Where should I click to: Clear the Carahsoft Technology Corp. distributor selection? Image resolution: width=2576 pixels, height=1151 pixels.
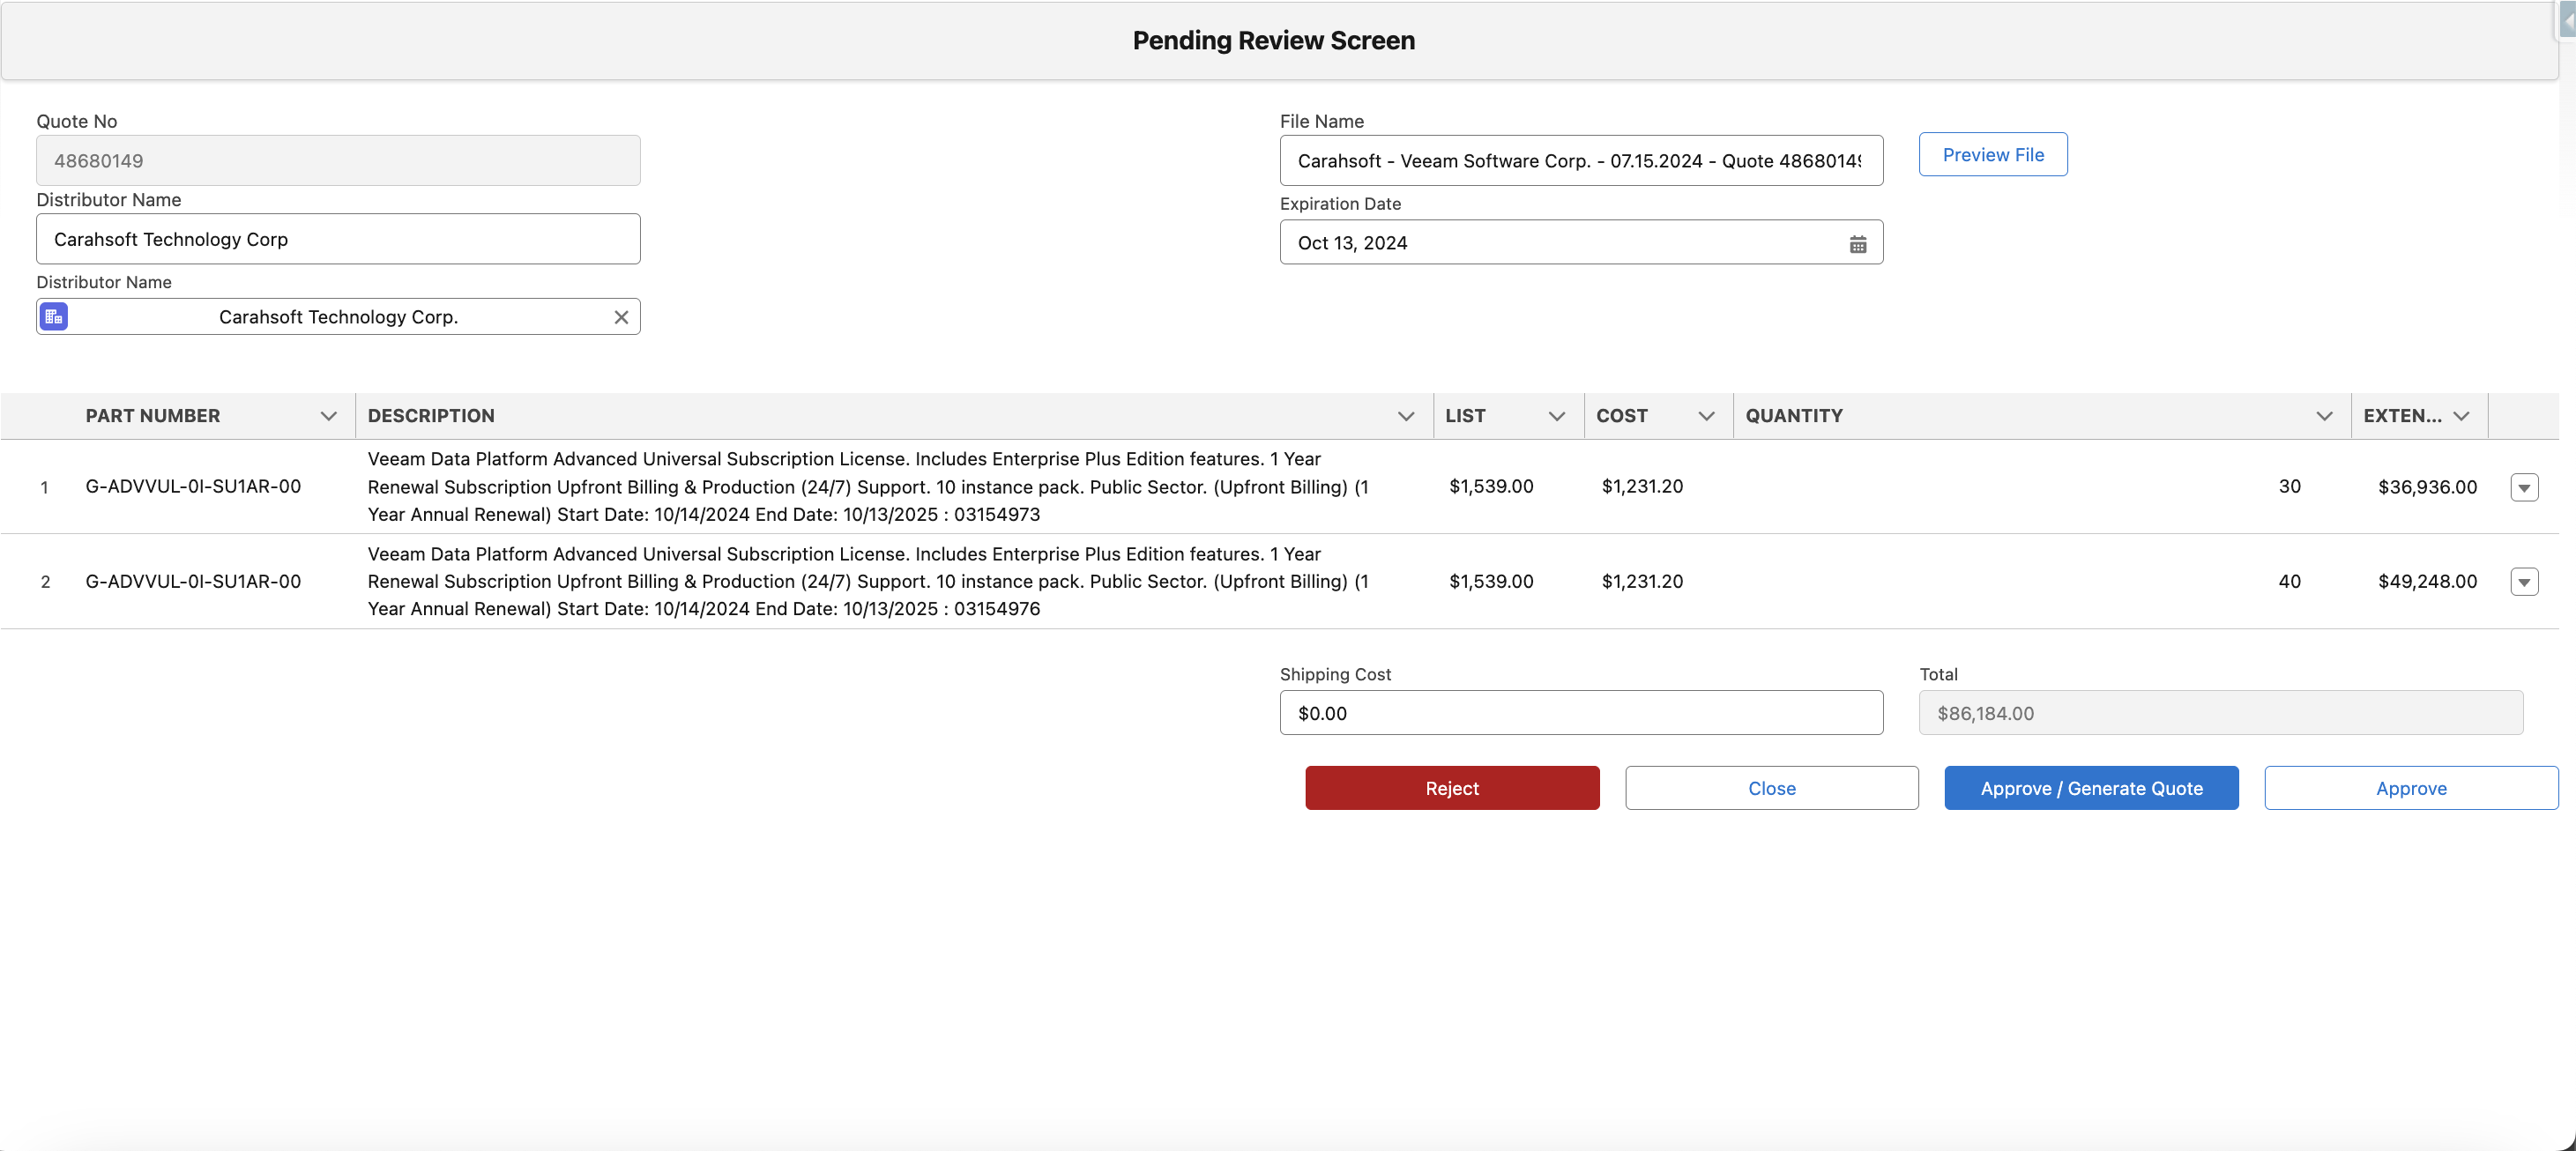(x=621, y=317)
